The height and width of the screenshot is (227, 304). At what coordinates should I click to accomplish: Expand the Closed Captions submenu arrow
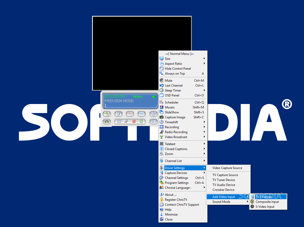[x=204, y=149]
